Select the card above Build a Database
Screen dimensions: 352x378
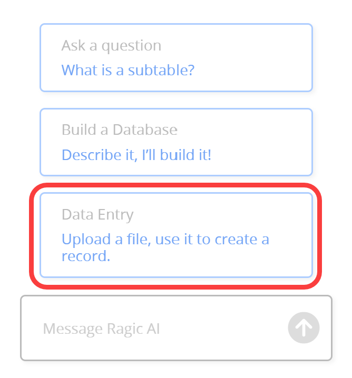click(176, 57)
